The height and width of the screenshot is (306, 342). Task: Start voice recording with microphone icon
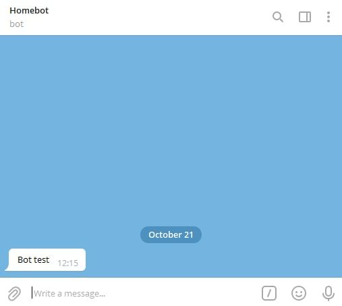[329, 293]
